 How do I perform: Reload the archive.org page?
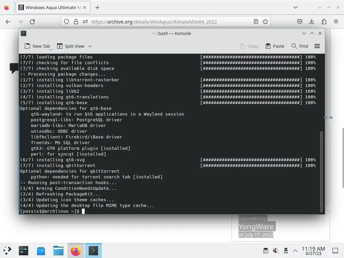pyautogui.click(x=32, y=21)
